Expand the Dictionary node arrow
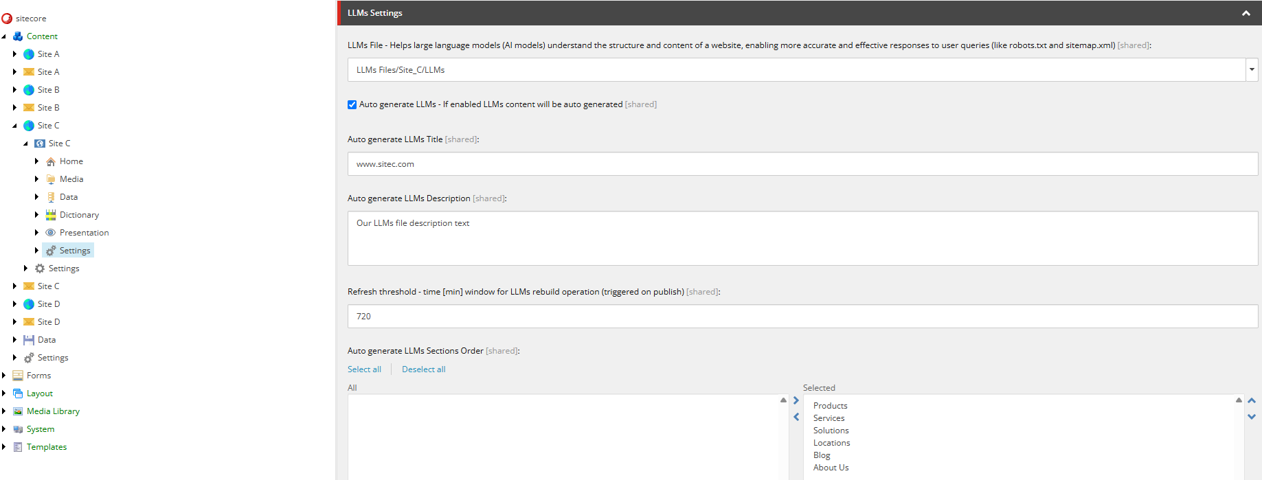The height and width of the screenshot is (480, 1262). click(36, 215)
